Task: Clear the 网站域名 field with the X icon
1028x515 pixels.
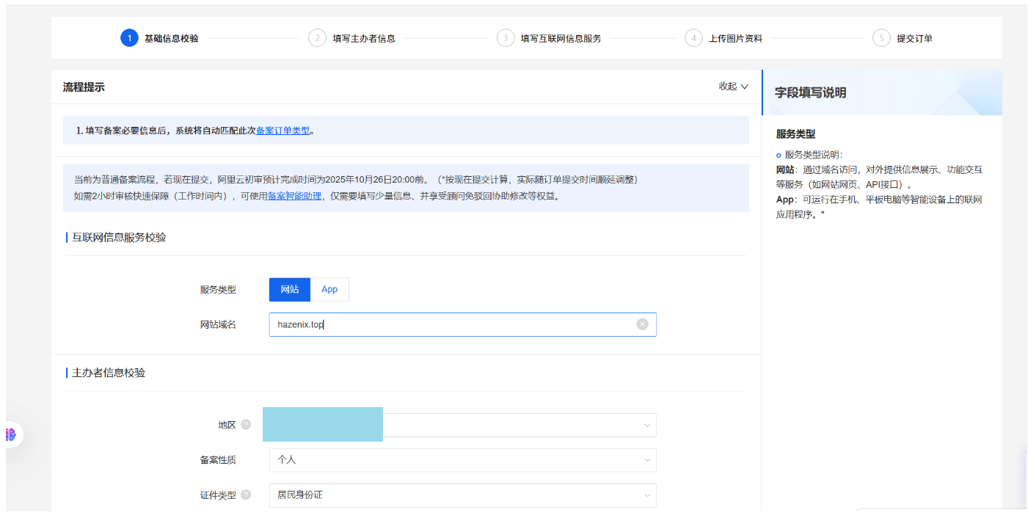Action: tap(642, 324)
